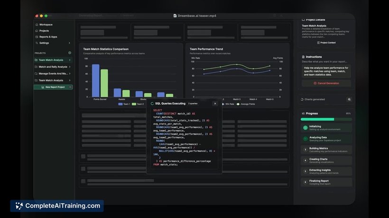The image size is (389, 218).
Task: Click the folder icon of highlighted Team Match Analysis
Action: (x=36, y=60)
